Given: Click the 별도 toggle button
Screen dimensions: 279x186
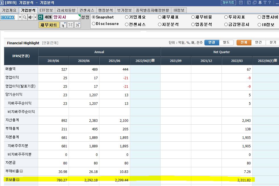Looking at the screenshot, I should tap(226, 42).
